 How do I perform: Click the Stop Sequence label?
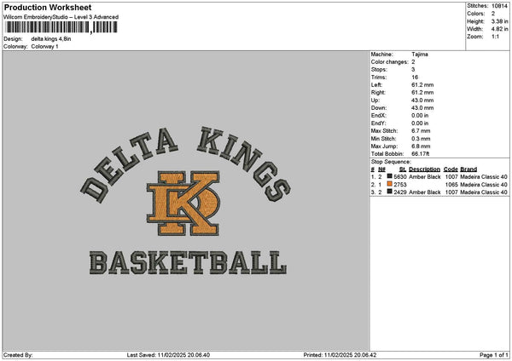pos(391,162)
